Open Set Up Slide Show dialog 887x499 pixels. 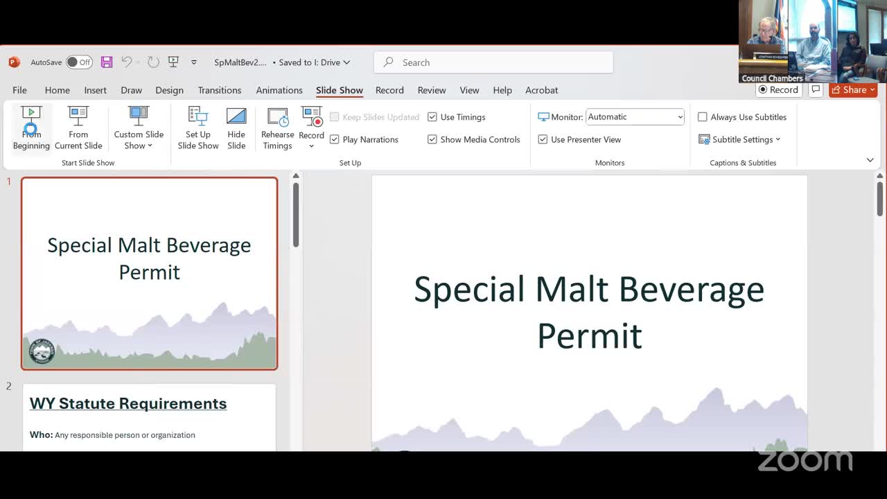[197, 128]
